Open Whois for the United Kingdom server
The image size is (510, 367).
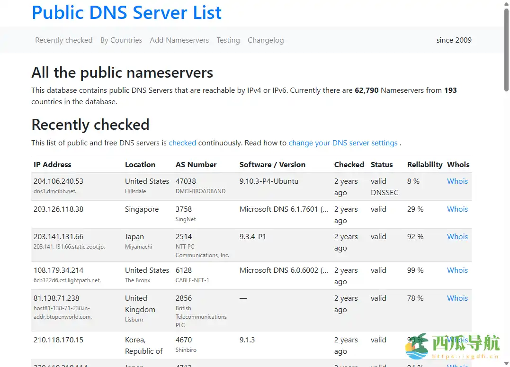456,298
